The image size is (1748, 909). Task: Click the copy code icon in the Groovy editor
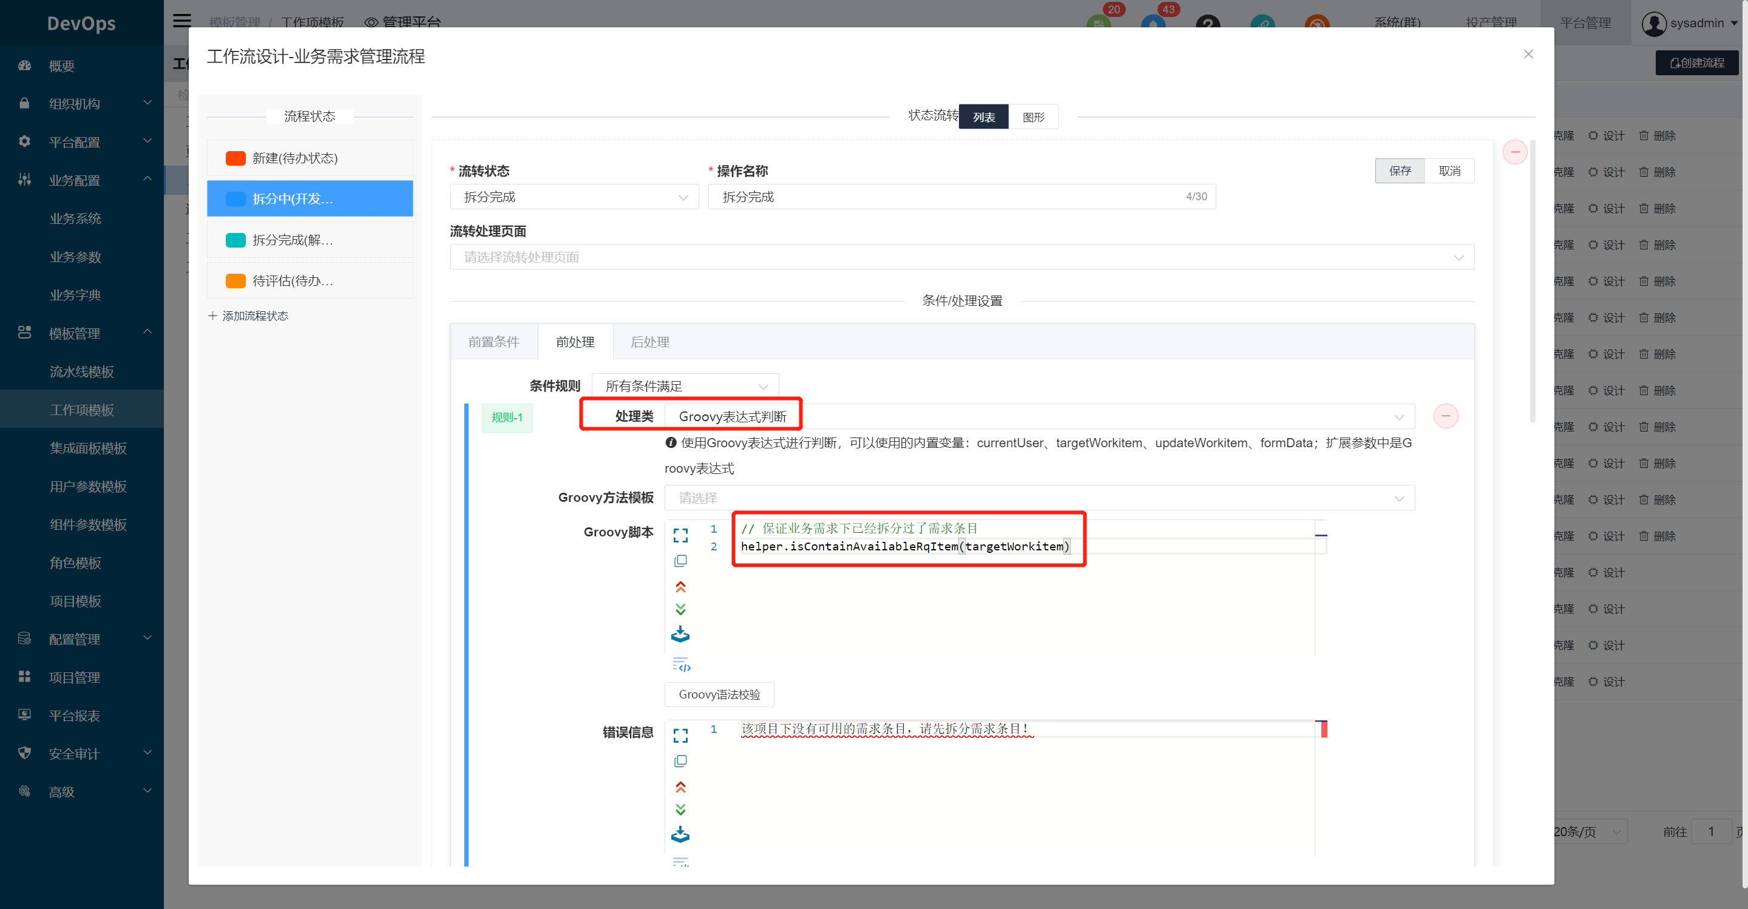point(680,560)
